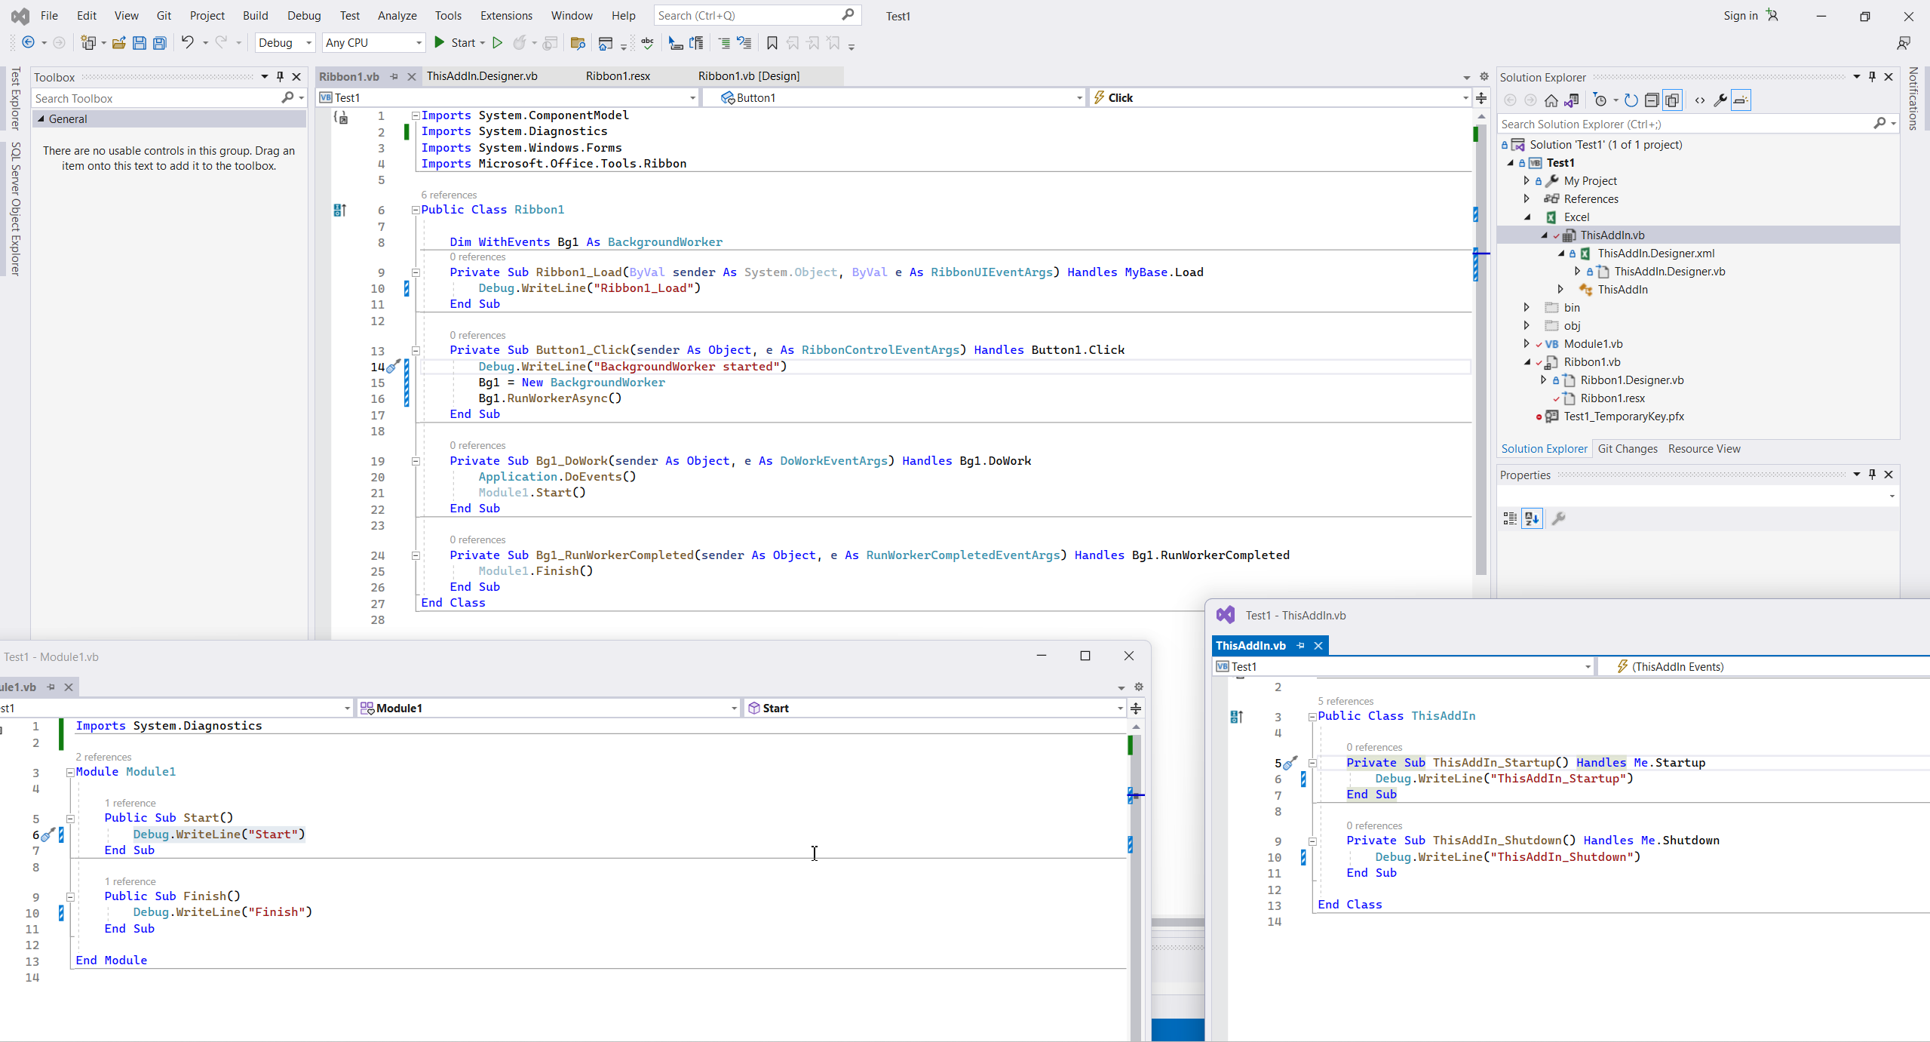The width and height of the screenshot is (1930, 1042).
Task: Switch to the Git Changes tab
Action: 1627,449
